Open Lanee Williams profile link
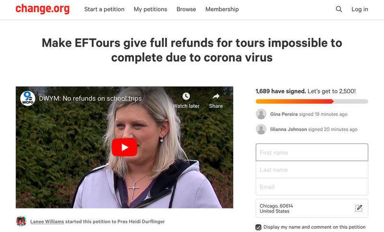 (47, 221)
